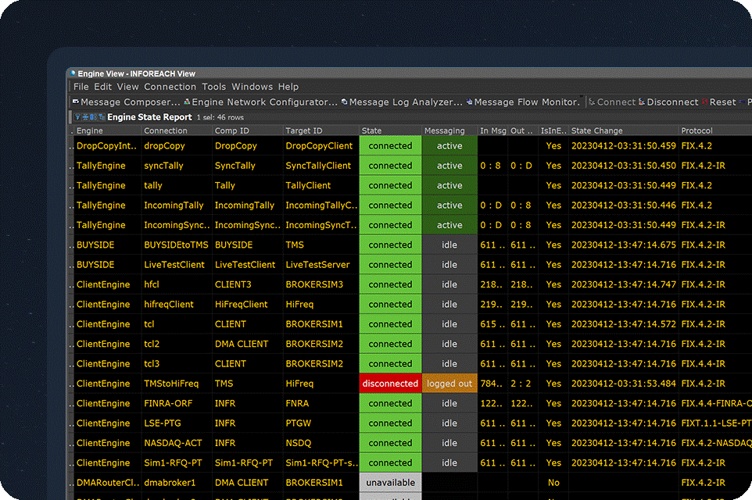
Task: Select the BUYSIDEtoTMS connection cell
Action: click(x=177, y=245)
